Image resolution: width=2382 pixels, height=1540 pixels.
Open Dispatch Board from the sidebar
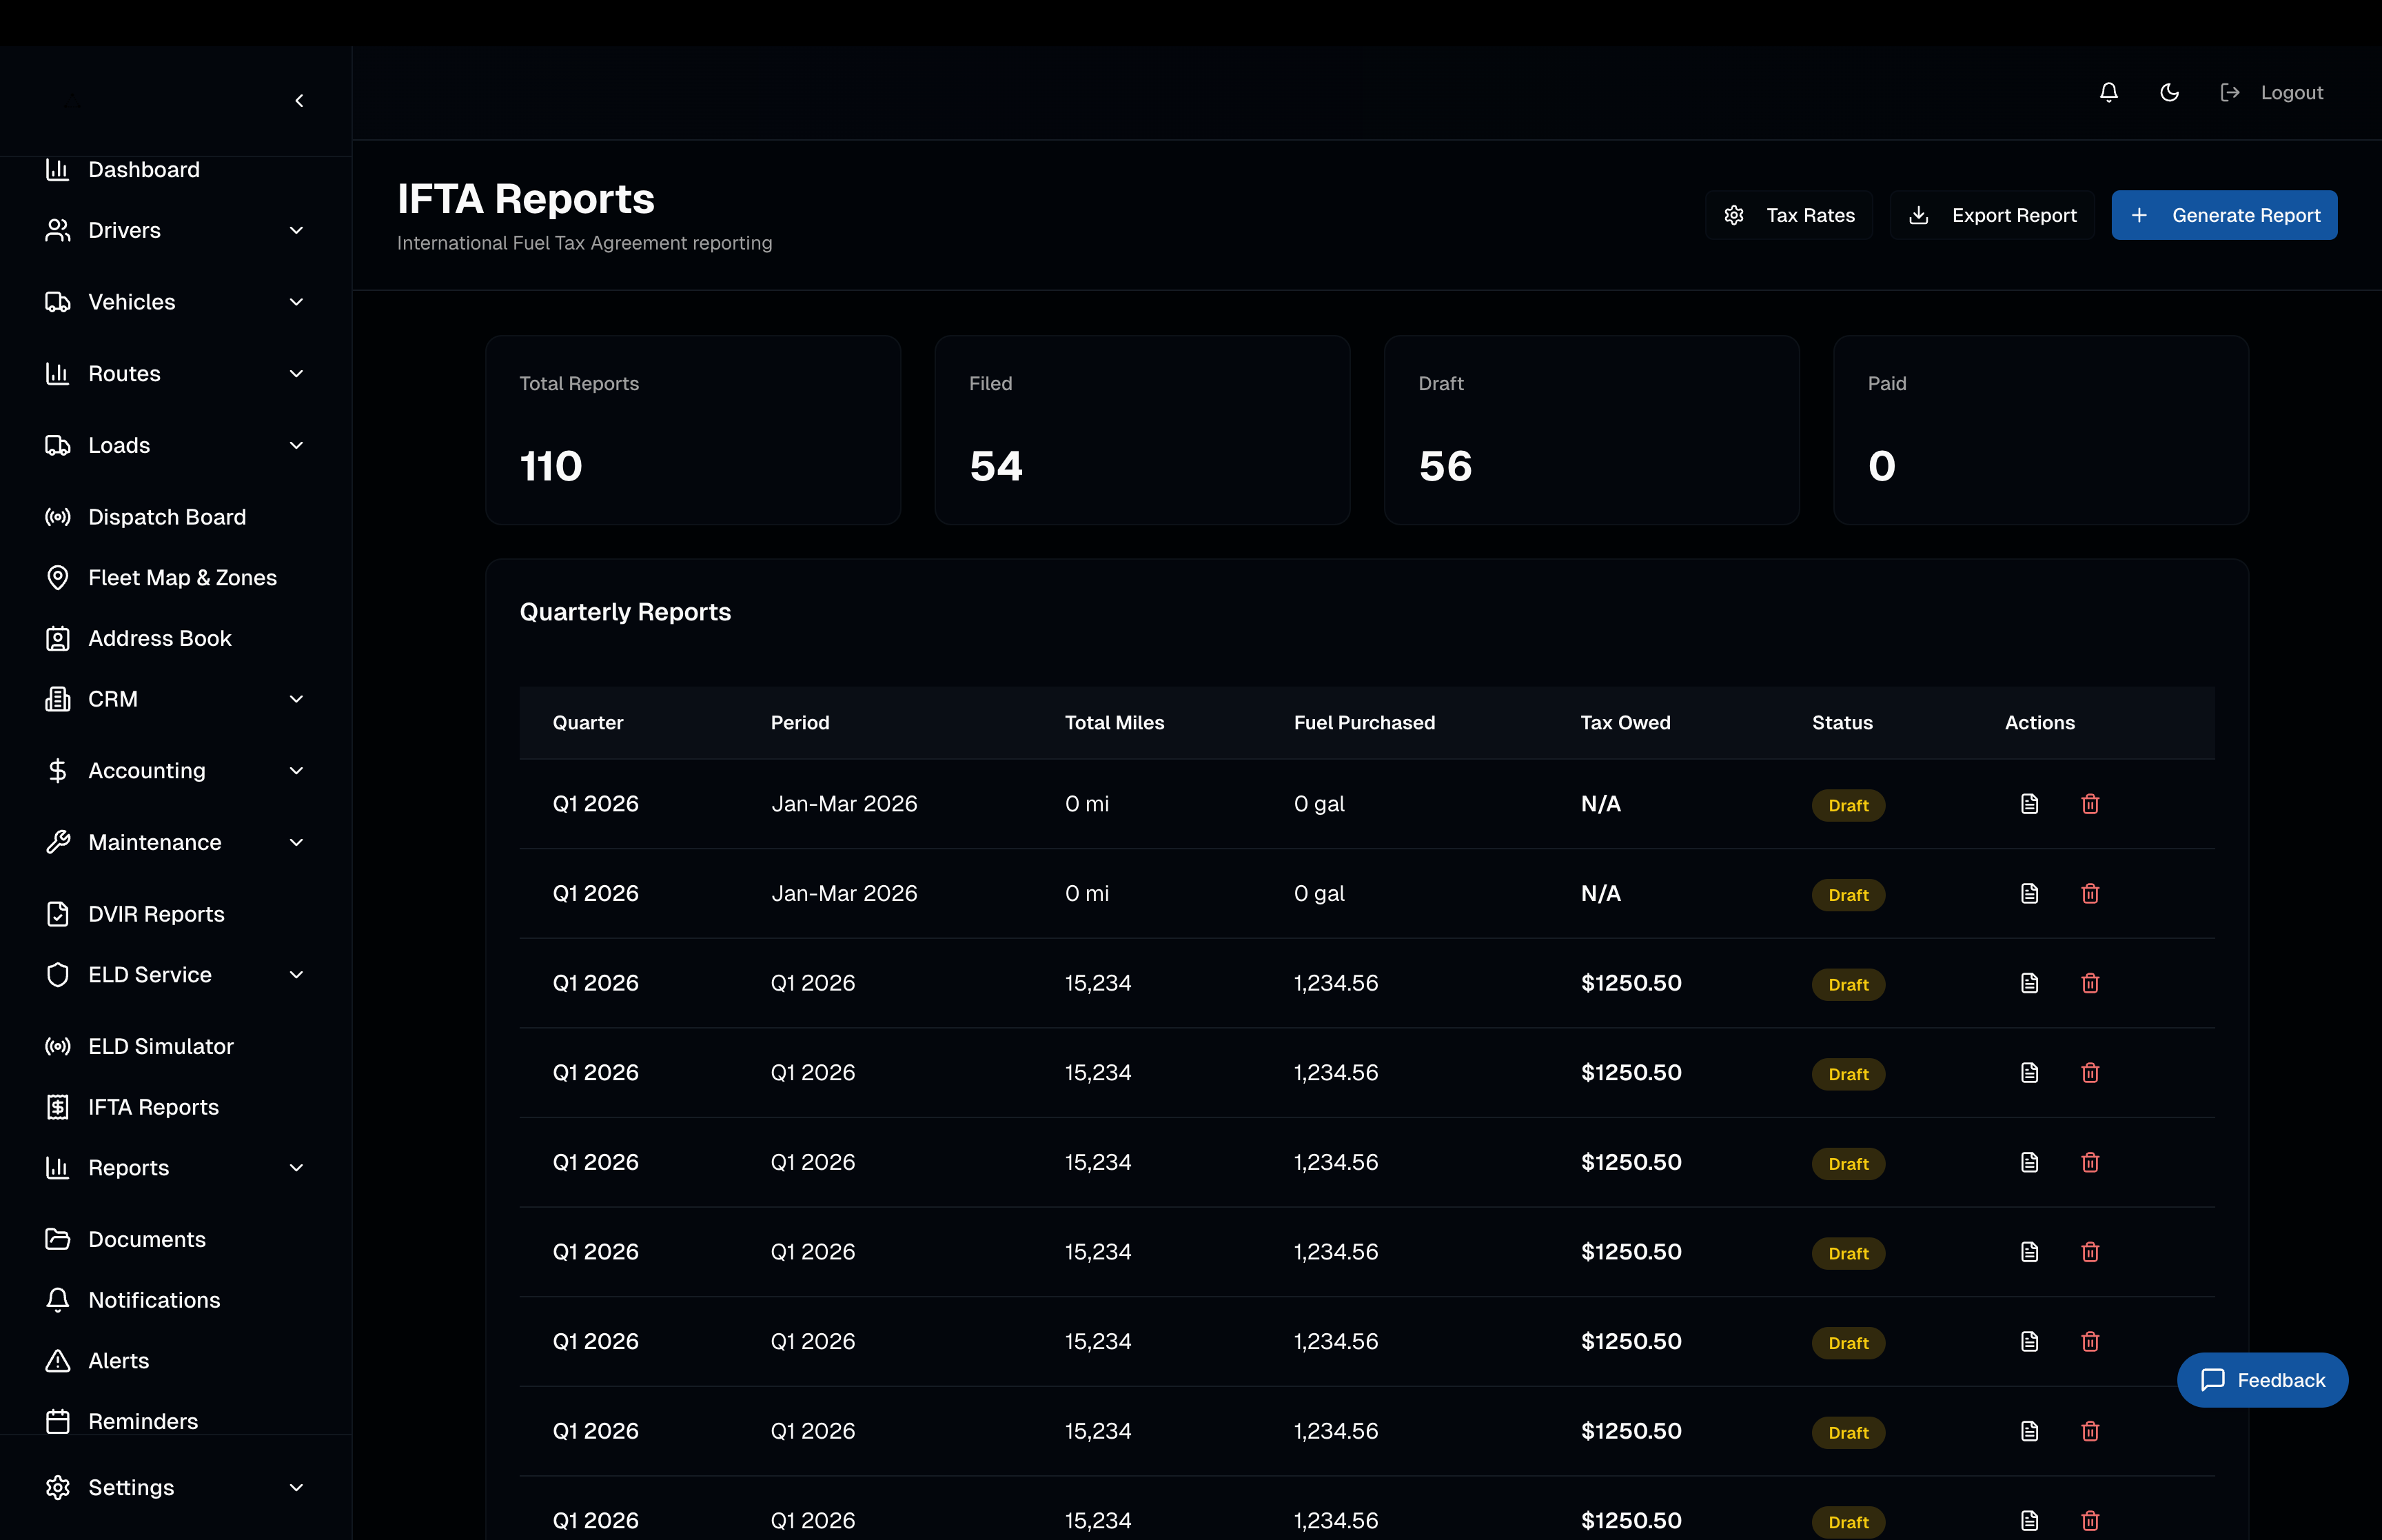point(166,517)
